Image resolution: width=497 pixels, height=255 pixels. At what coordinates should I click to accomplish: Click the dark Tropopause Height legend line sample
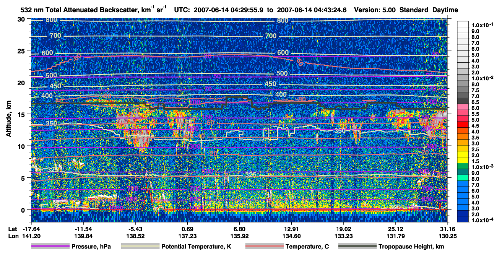pyautogui.click(x=358, y=247)
